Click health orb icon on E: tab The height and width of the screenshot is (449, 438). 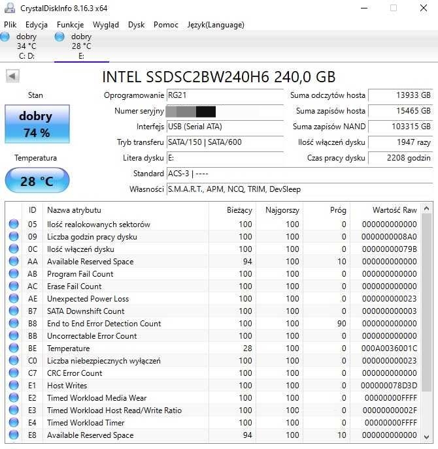pos(59,37)
